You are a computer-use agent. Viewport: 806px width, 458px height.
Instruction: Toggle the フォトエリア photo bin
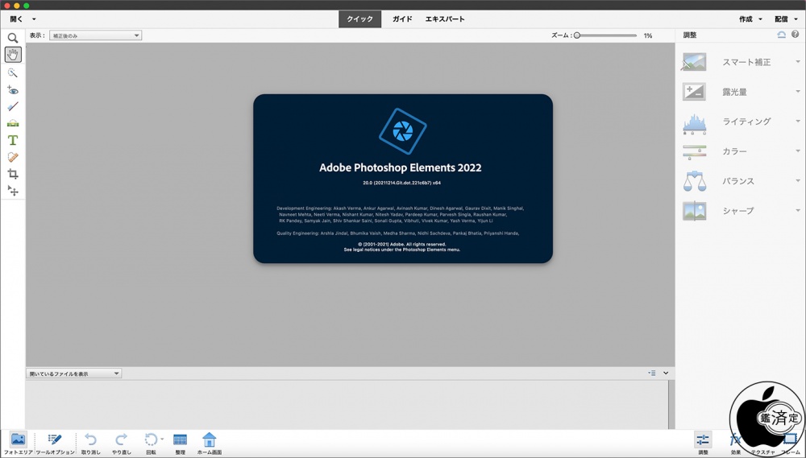click(x=18, y=444)
